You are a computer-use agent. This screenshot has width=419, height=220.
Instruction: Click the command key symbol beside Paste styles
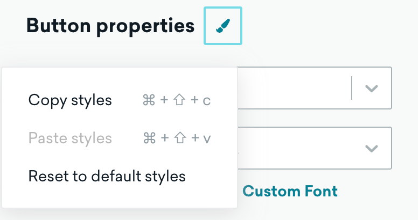click(149, 138)
